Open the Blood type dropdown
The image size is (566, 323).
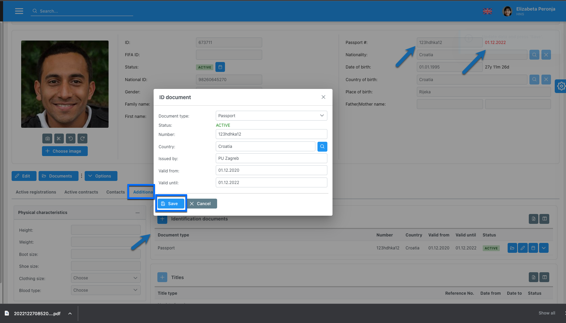[x=105, y=290]
